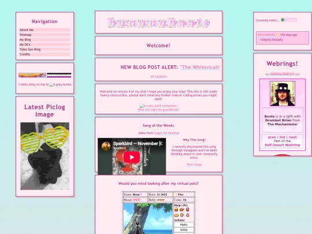Click the black and purple striped flag banner
Viewport: 312px width, 234px height.
click(59, 75)
